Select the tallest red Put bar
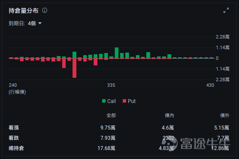 tap(74, 68)
